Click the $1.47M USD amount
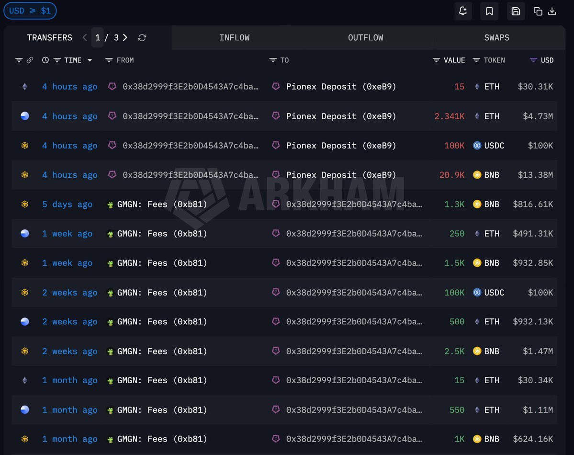This screenshot has height=455, width=574. (538, 351)
